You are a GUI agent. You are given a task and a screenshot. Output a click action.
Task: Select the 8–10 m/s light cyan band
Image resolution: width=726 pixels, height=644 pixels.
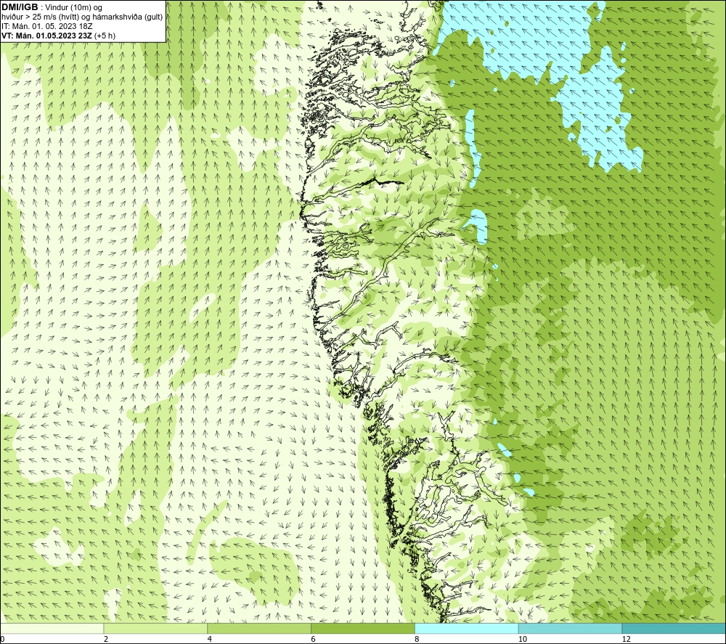click(467, 628)
